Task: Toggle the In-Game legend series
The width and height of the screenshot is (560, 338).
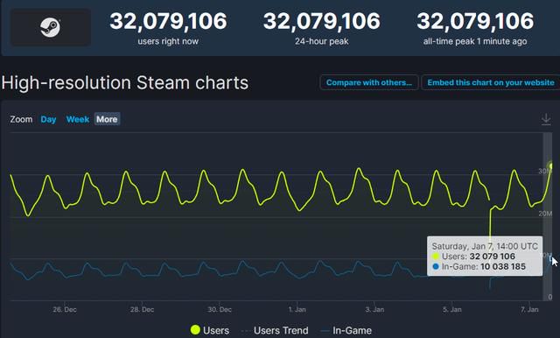Action: [346, 330]
